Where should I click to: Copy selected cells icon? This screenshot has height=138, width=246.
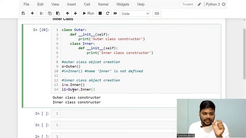click(50, 13)
